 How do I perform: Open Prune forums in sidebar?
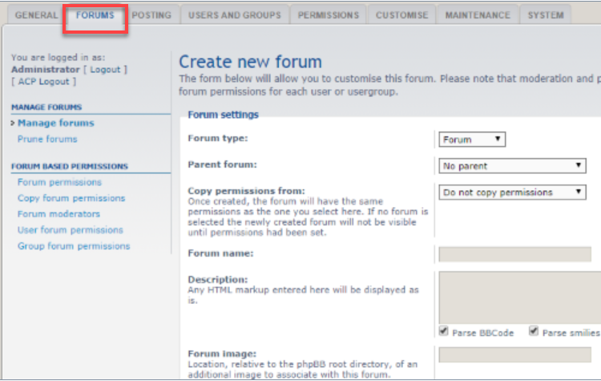click(47, 139)
